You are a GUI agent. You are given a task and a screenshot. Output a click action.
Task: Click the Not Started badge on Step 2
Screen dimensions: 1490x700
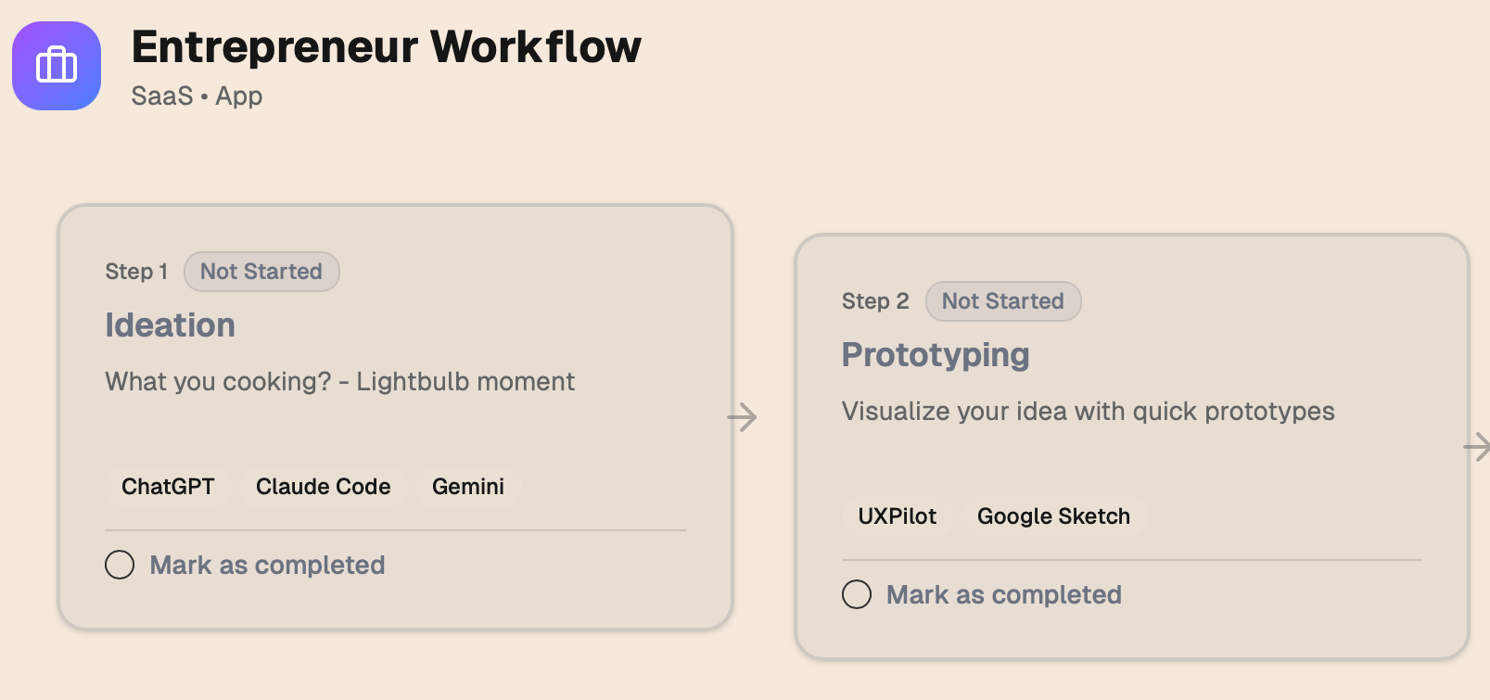1003,301
